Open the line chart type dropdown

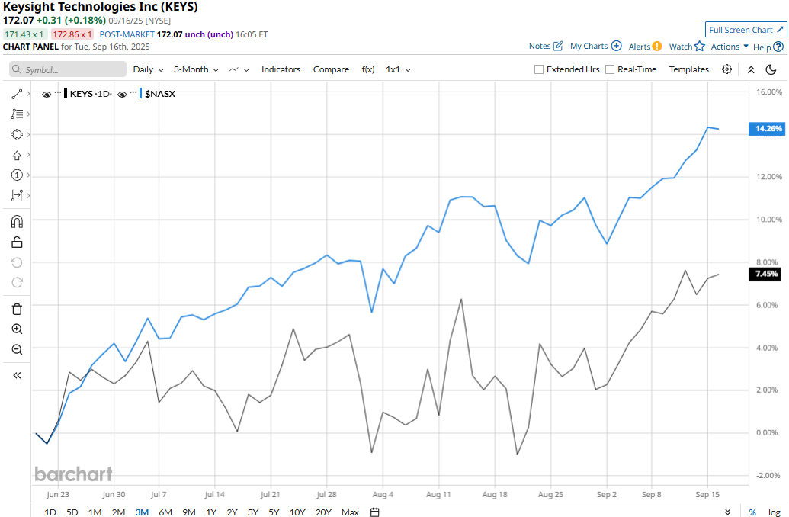coord(239,69)
